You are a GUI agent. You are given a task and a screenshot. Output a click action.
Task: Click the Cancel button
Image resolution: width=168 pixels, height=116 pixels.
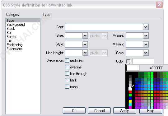(x=100, y=110)
